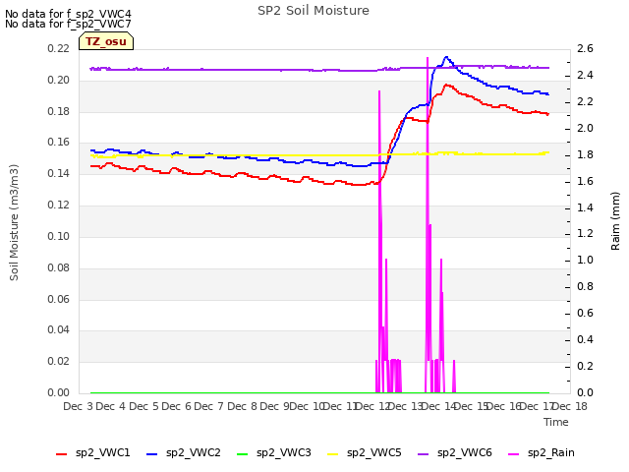Click the 1.0 right axis tick label
629x472 pixels.
tap(586, 260)
